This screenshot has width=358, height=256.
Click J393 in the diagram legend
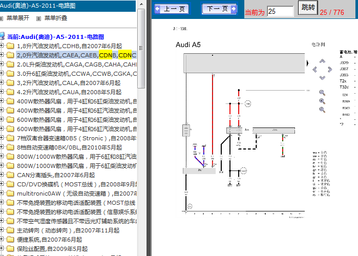coord(344,75)
